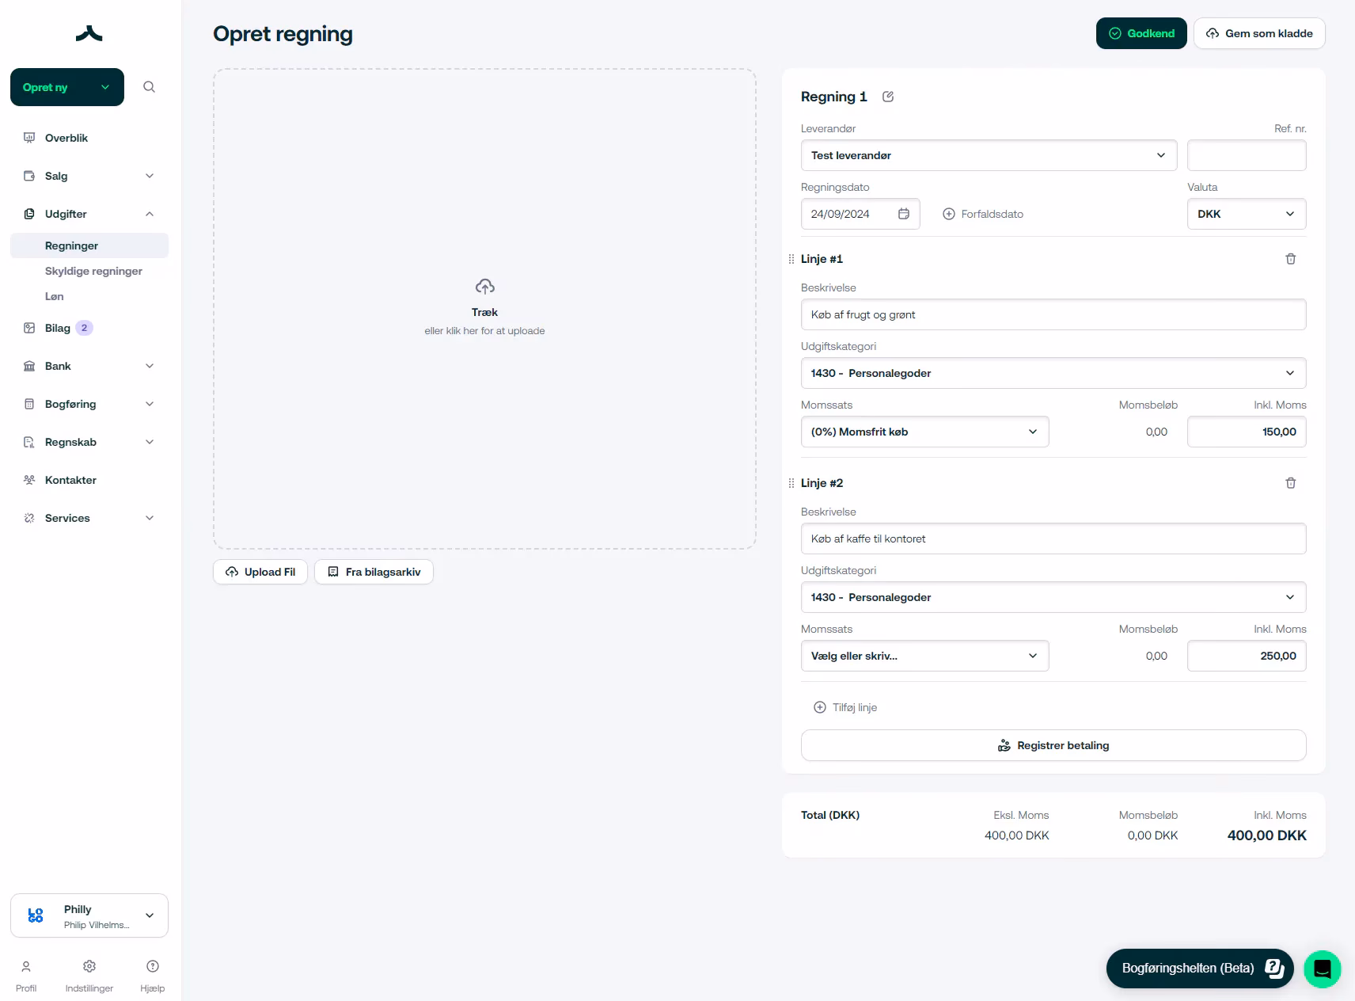This screenshot has height=1001, width=1355.
Task: Click the Godkend button
Action: tap(1141, 33)
